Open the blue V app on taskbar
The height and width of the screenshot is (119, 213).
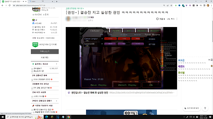click(x=58, y=117)
